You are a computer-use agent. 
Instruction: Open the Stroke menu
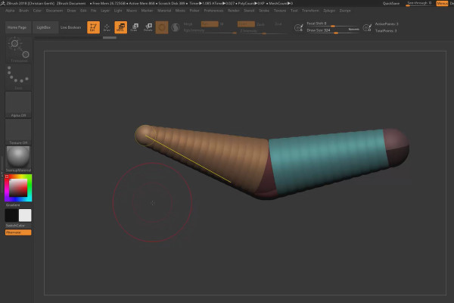tap(264, 11)
